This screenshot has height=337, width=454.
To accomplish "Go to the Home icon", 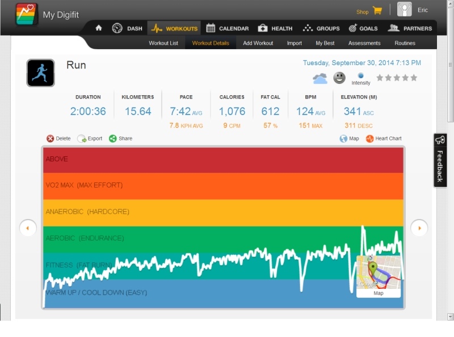I will click(x=99, y=28).
